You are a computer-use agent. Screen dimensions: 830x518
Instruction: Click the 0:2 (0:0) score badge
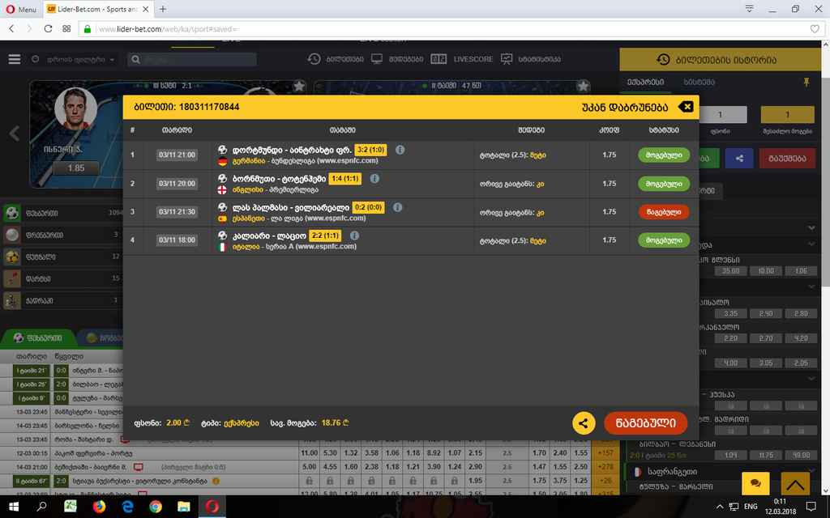click(x=369, y=207)
